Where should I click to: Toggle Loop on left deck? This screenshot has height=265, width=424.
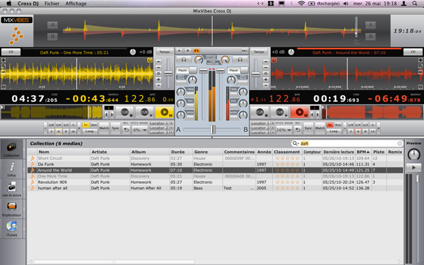coord(90,131)
